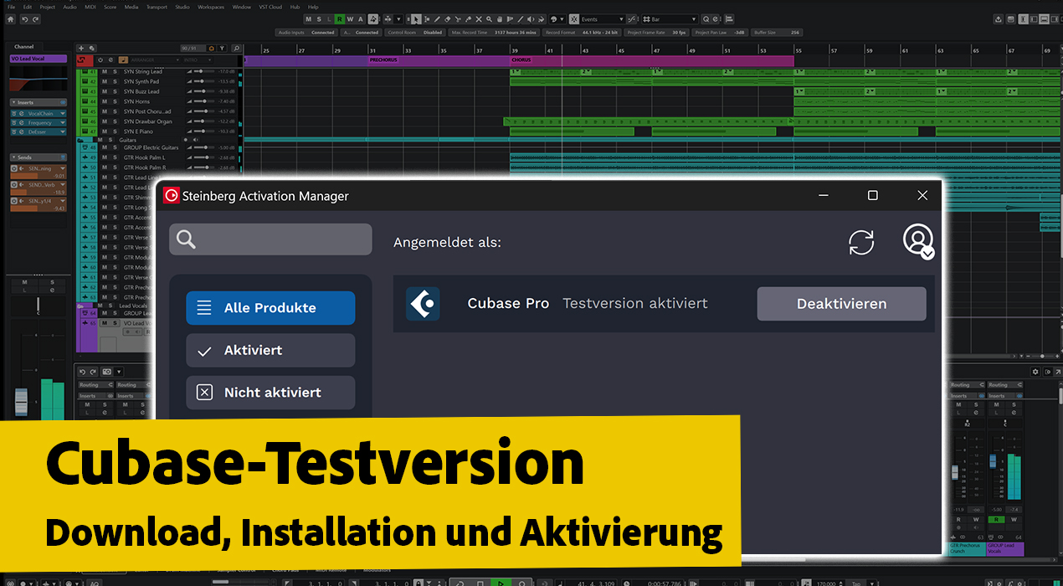
Task: Click the track filter funnel icon
Action: [222, 48]
